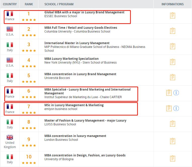Viewport: 192px width, 167px height.
Task: Click the RANK column header
Action: click(x=29, y=4)
